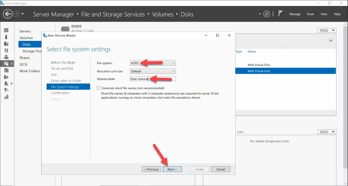Select the server-with-disc role icon in left rail

tap(6, 77)
